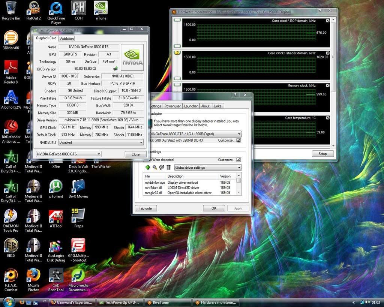The height and width of the screenshot is (307, 384).
Task: Open ATITool desktop shortcut
Action: (x=56, y=219)
